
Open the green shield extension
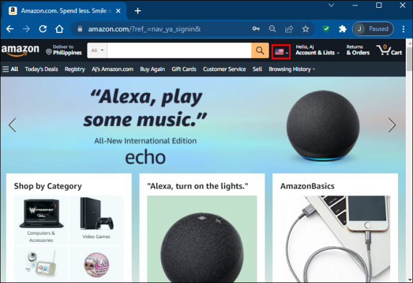tap(326, 29)
